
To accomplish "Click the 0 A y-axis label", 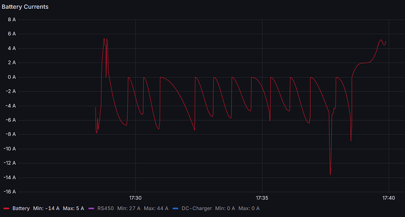I will 12,77.
